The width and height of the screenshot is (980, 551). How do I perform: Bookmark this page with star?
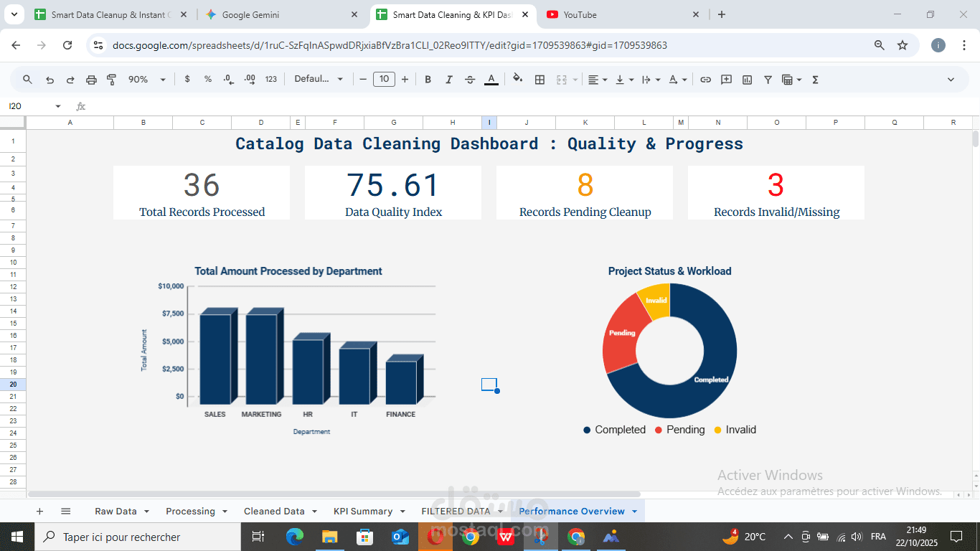tap(903, 45)
